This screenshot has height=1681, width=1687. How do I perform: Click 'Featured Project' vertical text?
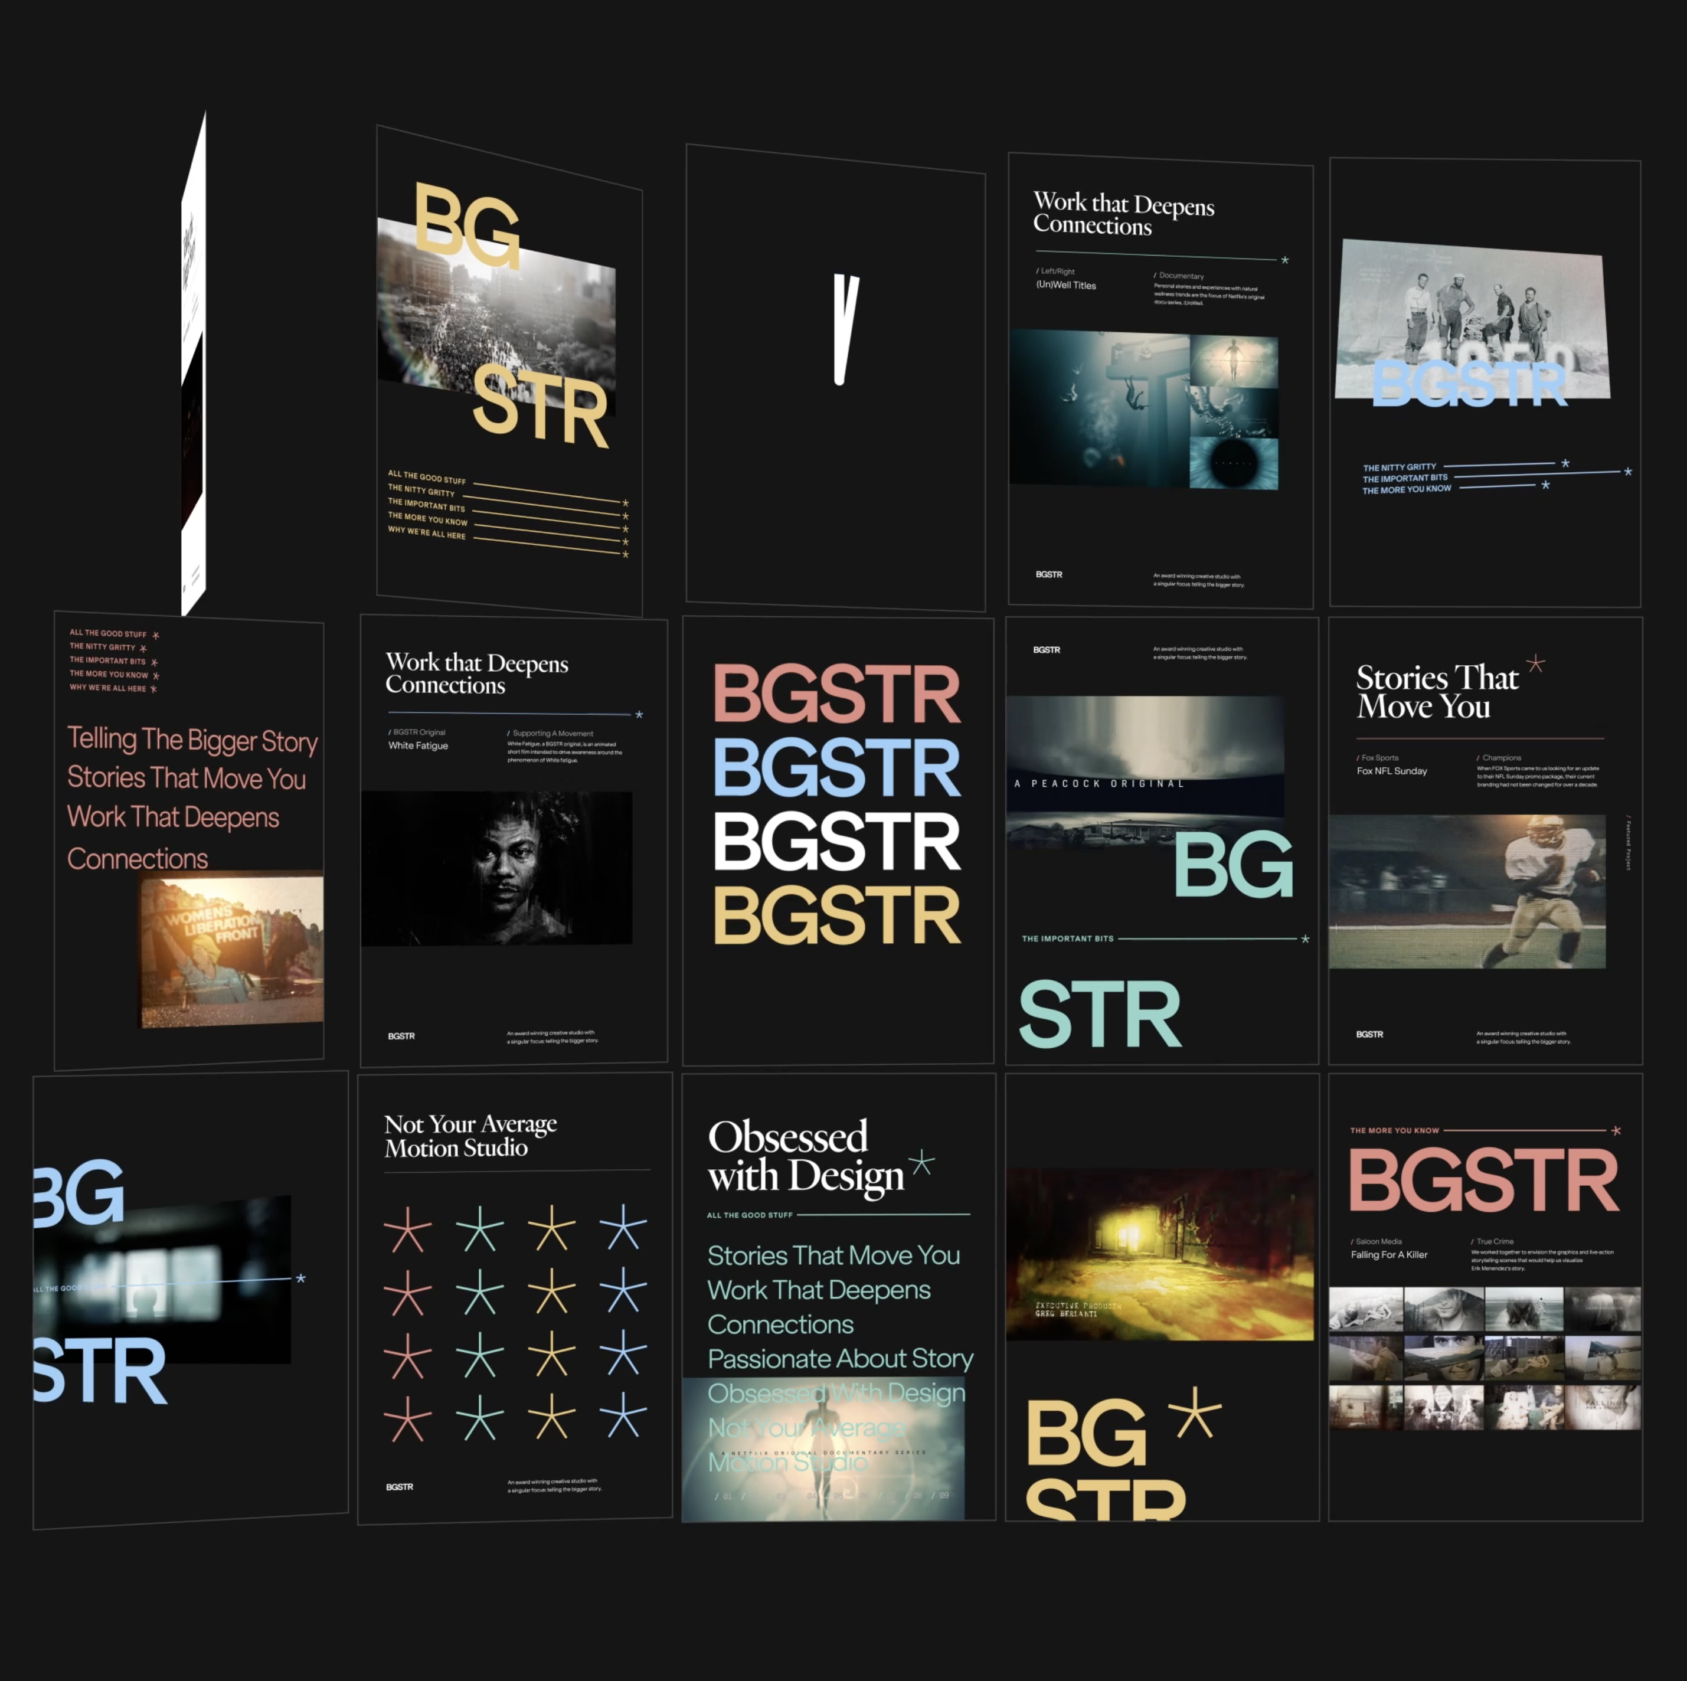pyautogui.click(x=1629, y=843)
